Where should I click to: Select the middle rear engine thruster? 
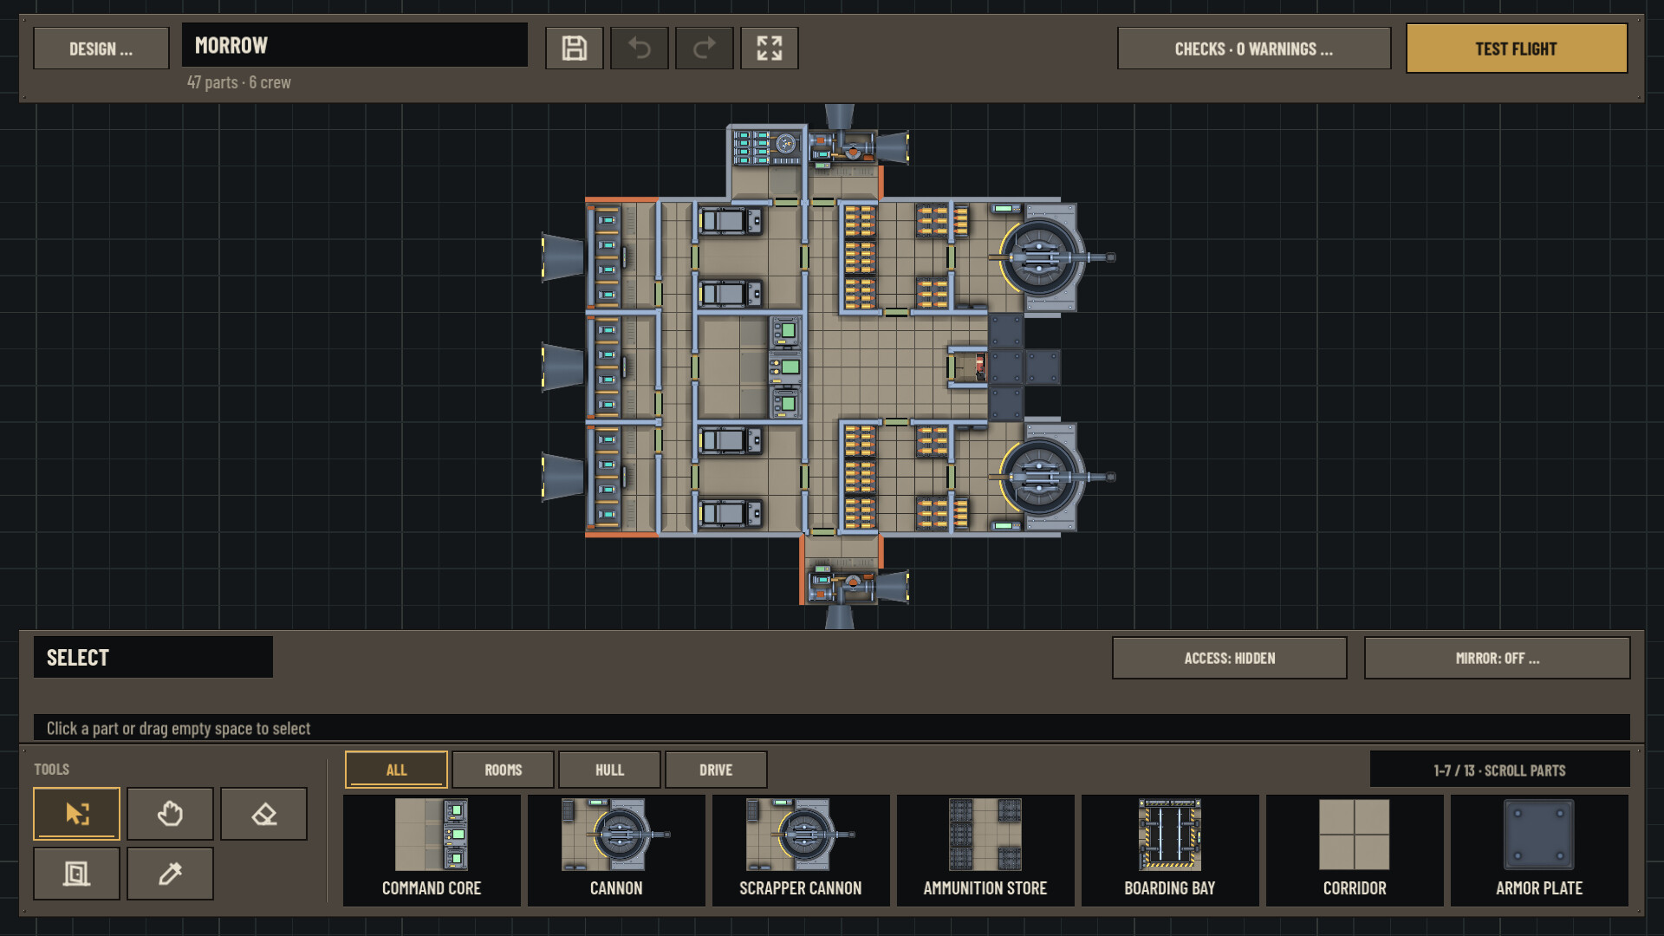point(564,367)
